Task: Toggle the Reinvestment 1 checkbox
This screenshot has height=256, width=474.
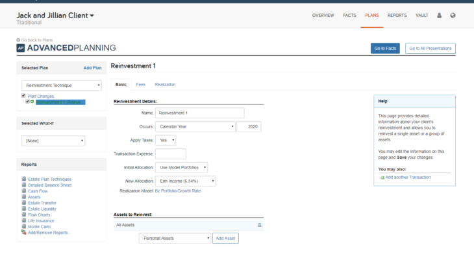Action: pyautogui.click(x=27, y=102)
